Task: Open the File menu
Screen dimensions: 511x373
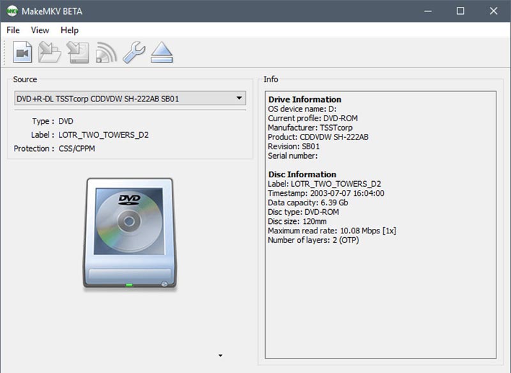Action: click(11, 30)
